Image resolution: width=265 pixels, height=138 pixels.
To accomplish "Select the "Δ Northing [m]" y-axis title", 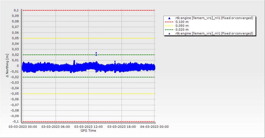I will [x=7, y=66].
